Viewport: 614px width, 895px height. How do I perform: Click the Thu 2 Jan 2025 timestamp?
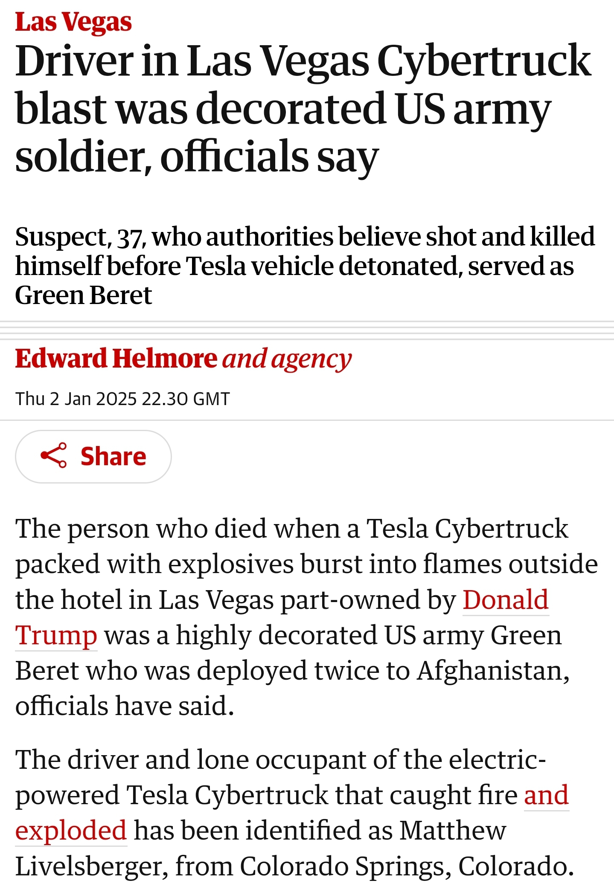122,399
